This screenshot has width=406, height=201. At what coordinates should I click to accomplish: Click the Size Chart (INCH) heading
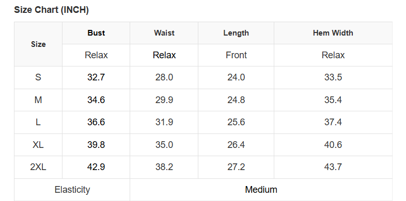pyautogui.click(x=51, y=10)
